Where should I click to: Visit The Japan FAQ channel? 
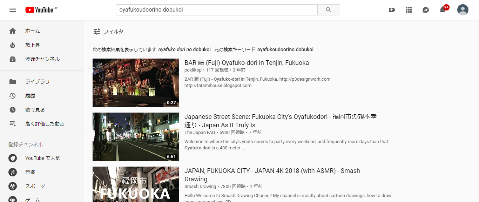point(200,133)
